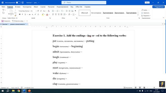Select the Exercise 1 document tab
The image size is (166, 93).
point(14,24)
